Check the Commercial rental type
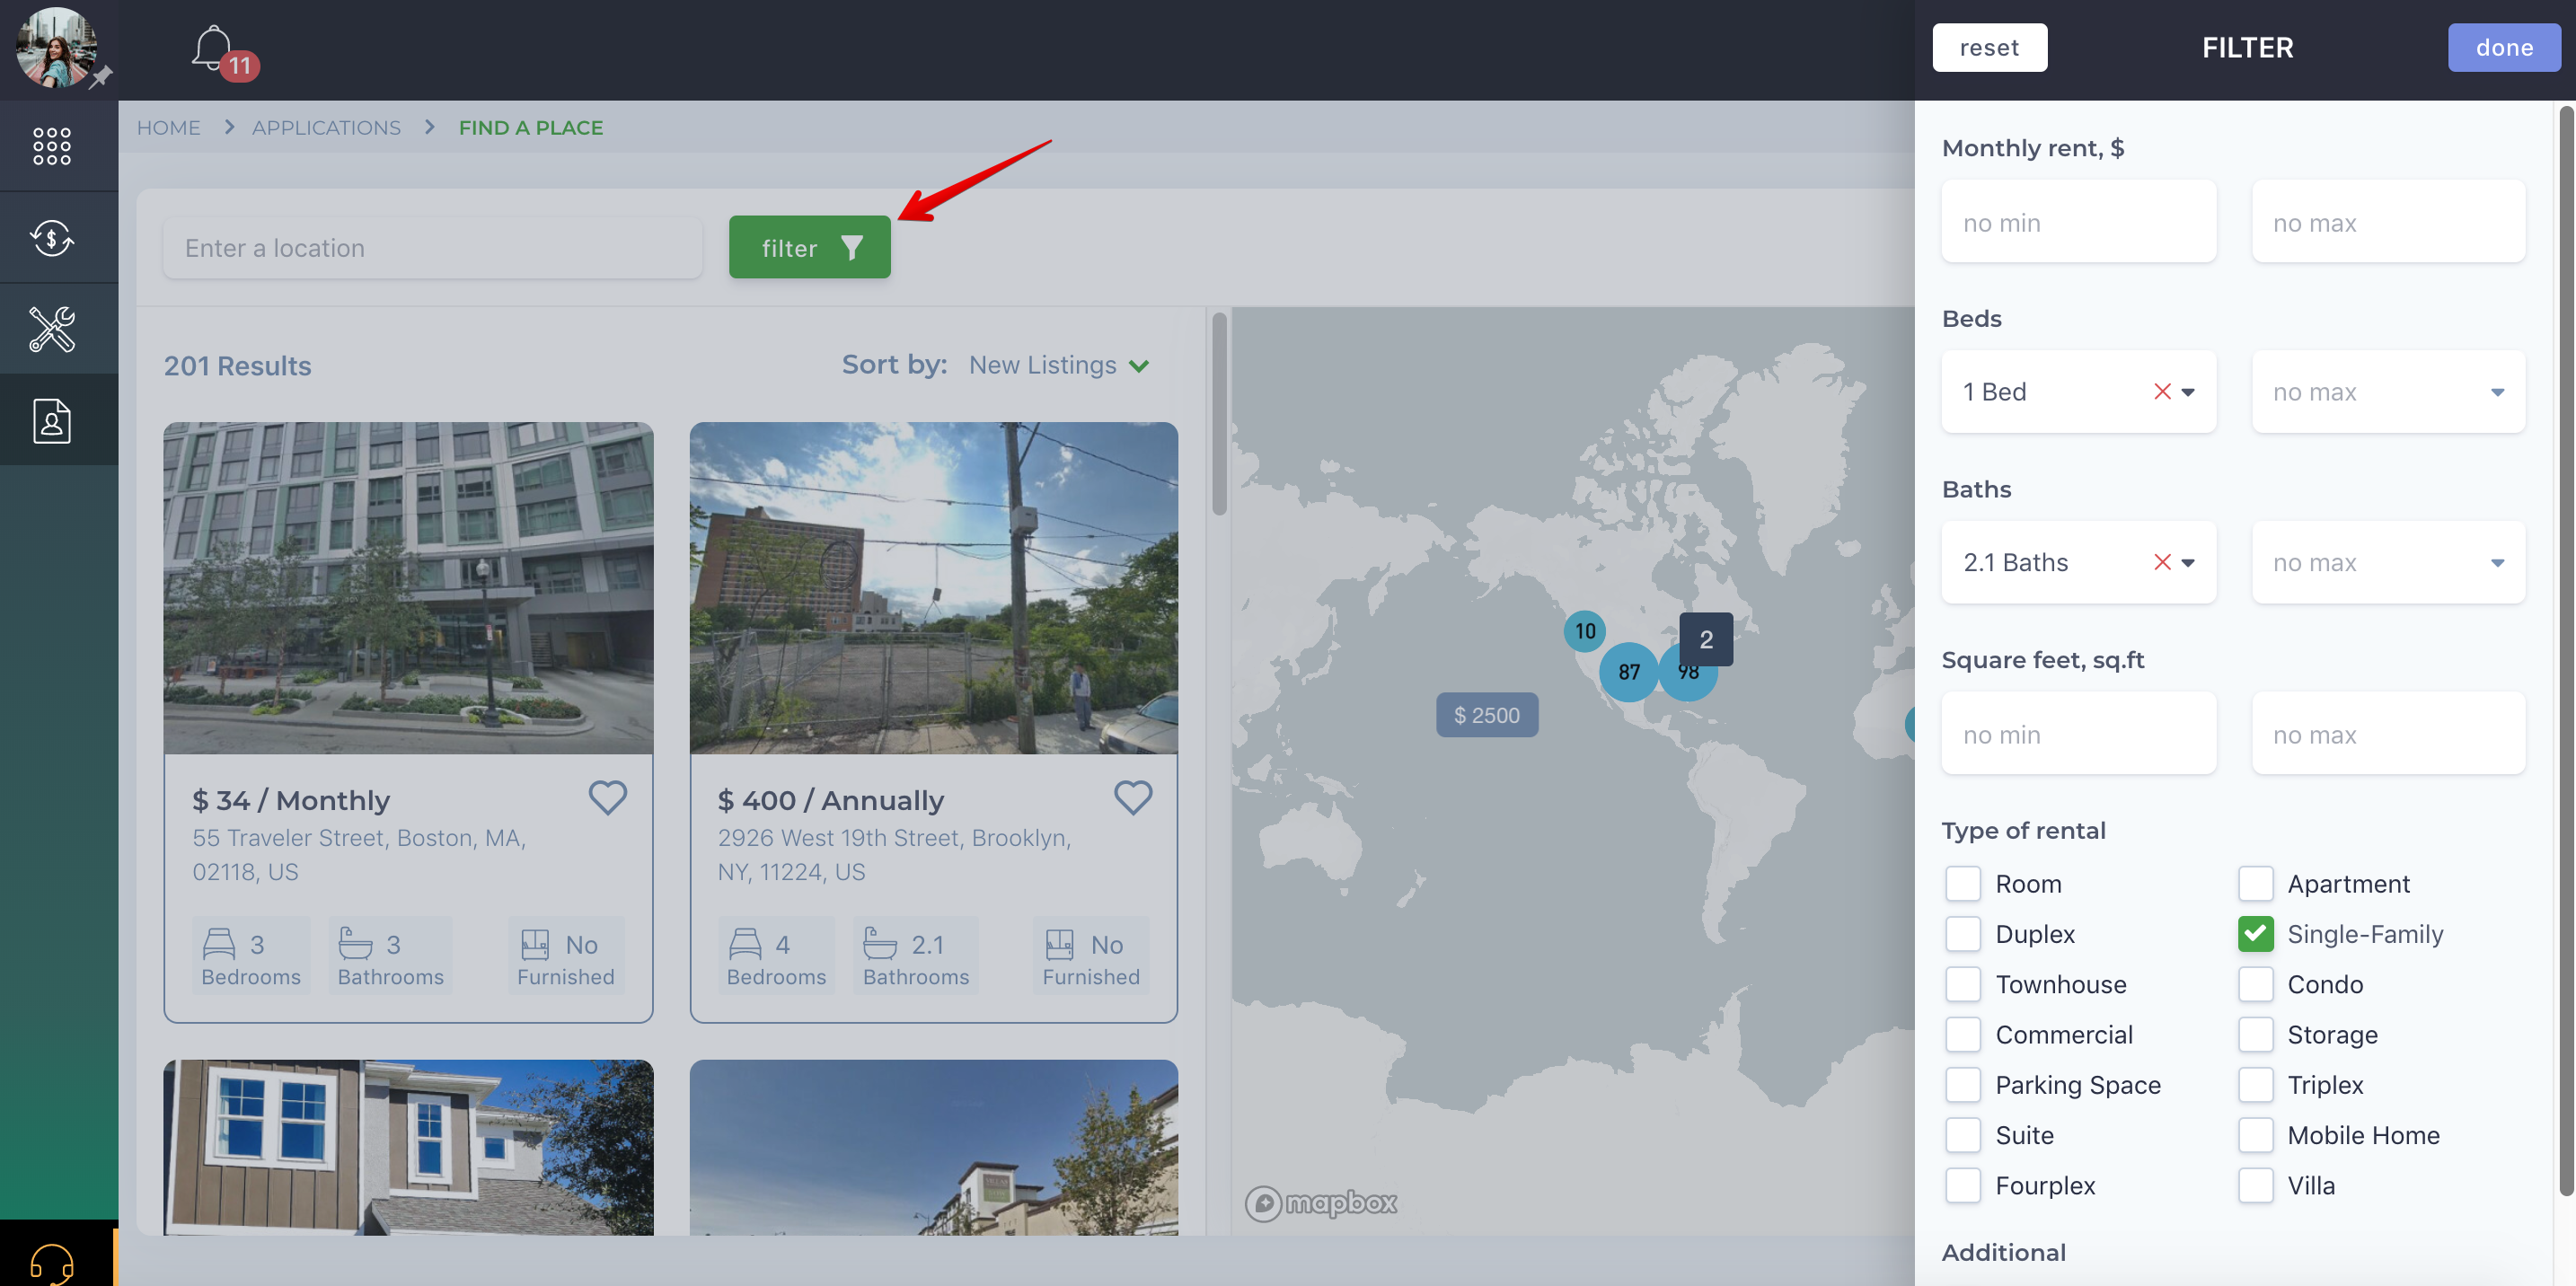The height and width of the screenshot is (1286, 2576). click(x=1963, y=1034)
